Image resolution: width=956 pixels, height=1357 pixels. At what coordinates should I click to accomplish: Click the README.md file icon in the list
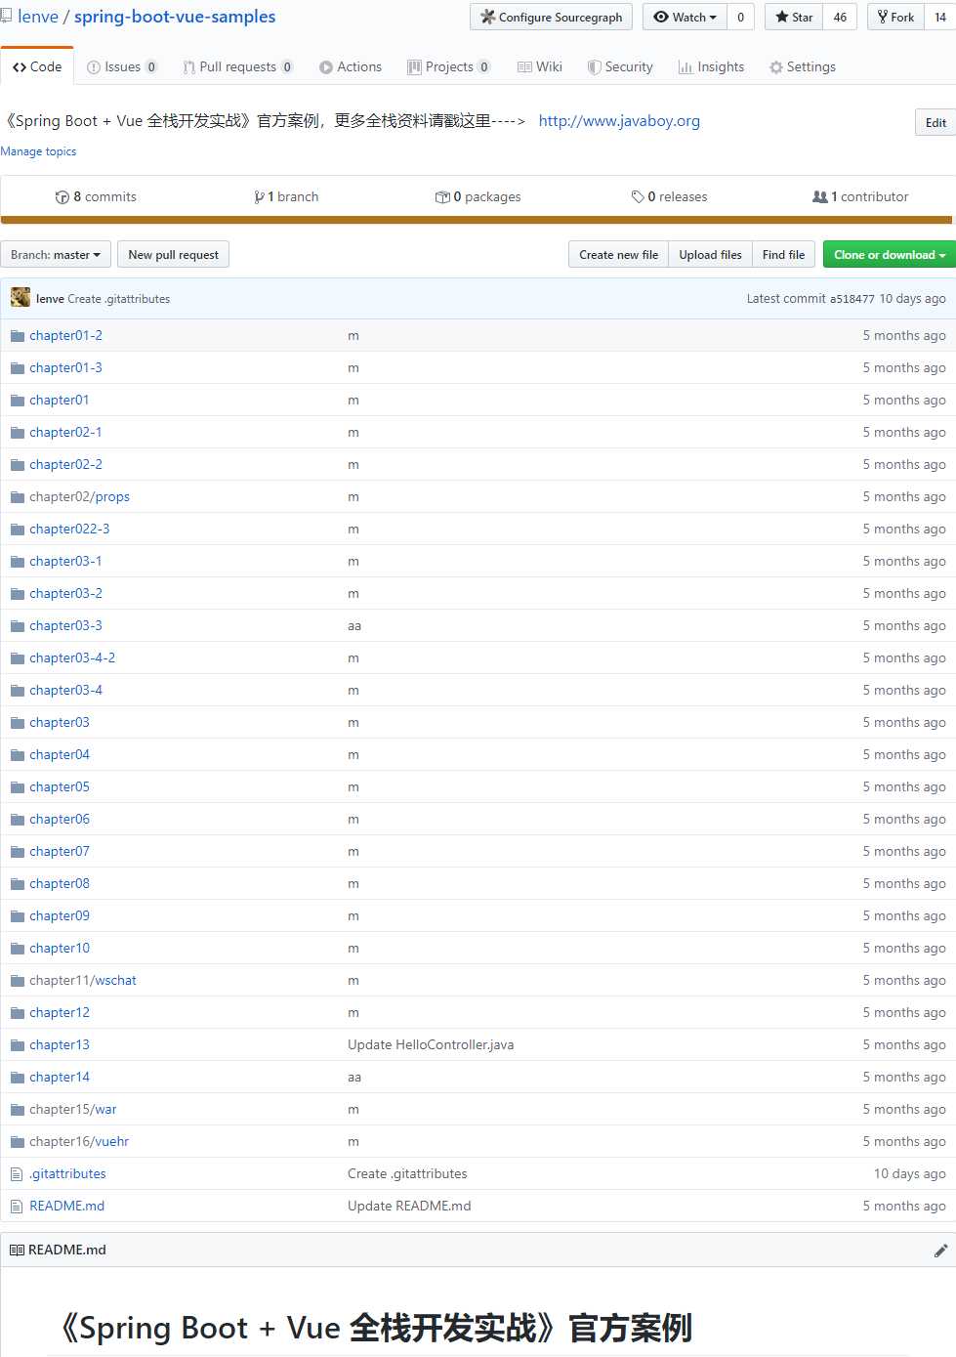coord(17,1206)
